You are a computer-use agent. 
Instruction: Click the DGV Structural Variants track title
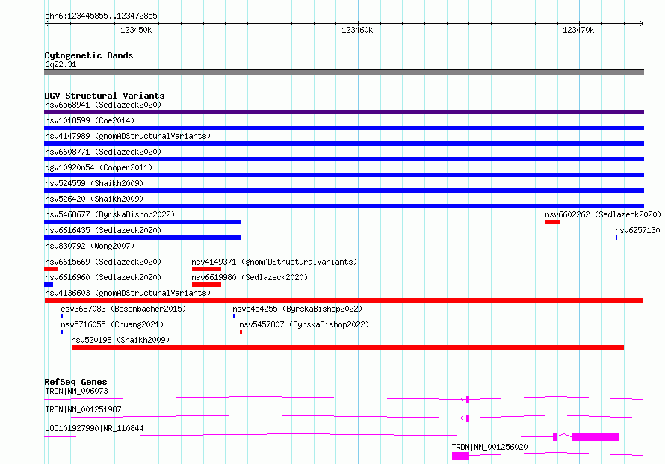pyautogui.click(x=105, y=96)
